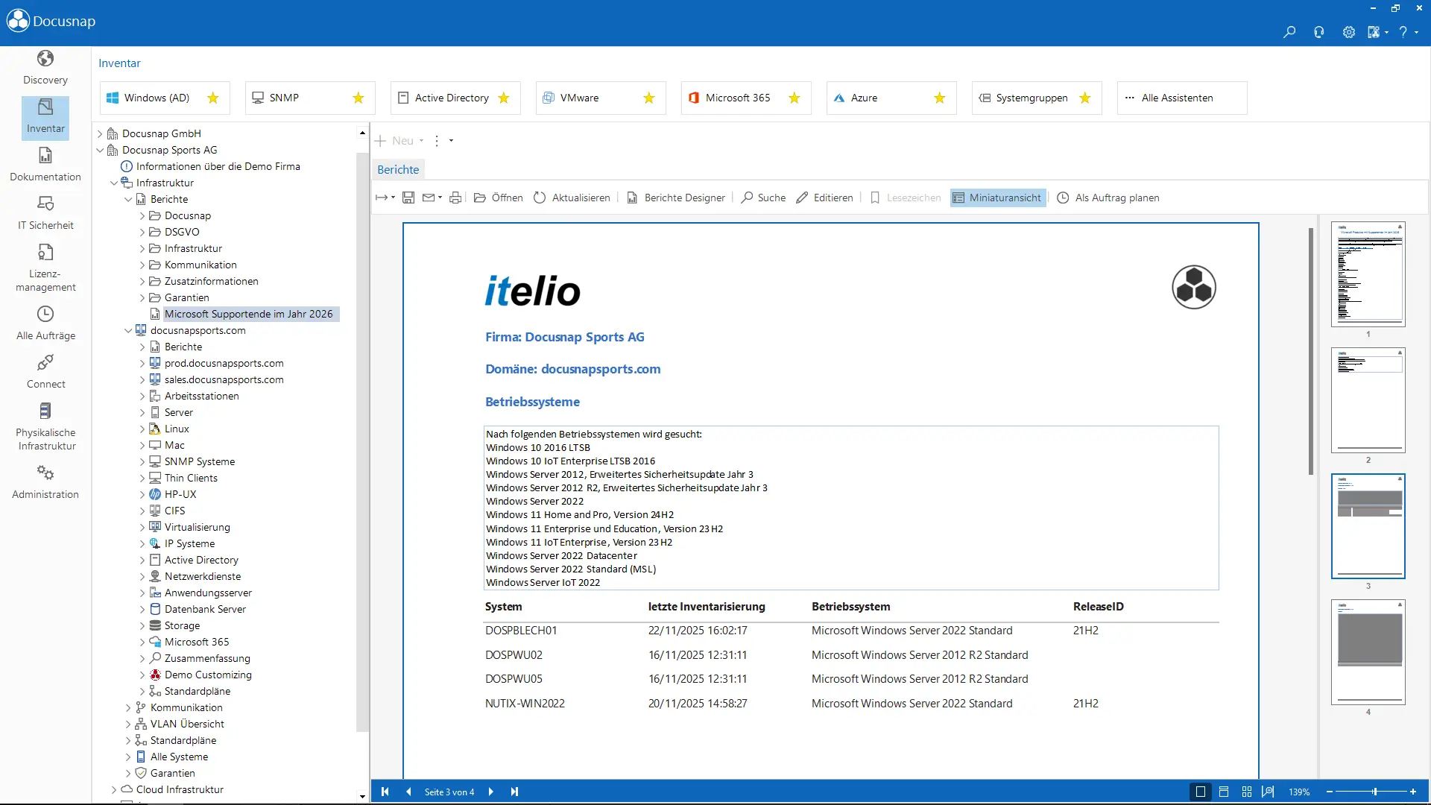Open the VMware assistant tab
Screen dimensions: 1431x805
(578, 98)
